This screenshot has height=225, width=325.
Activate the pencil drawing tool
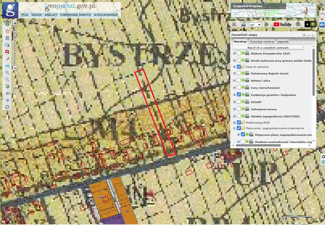click(7, 59)
